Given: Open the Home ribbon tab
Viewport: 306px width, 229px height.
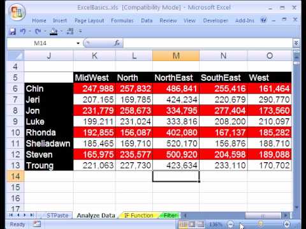Looking at the screenshot, I should point(39,20).
